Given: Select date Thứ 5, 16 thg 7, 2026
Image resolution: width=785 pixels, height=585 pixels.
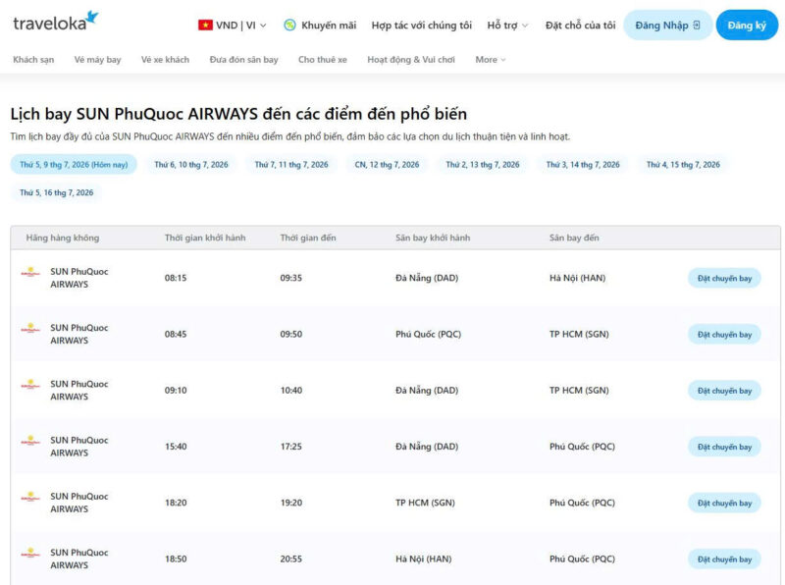Looking at the screenshot, I should (57, 192).
